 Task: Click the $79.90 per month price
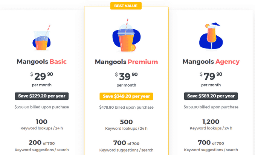[x=211, y=76]
